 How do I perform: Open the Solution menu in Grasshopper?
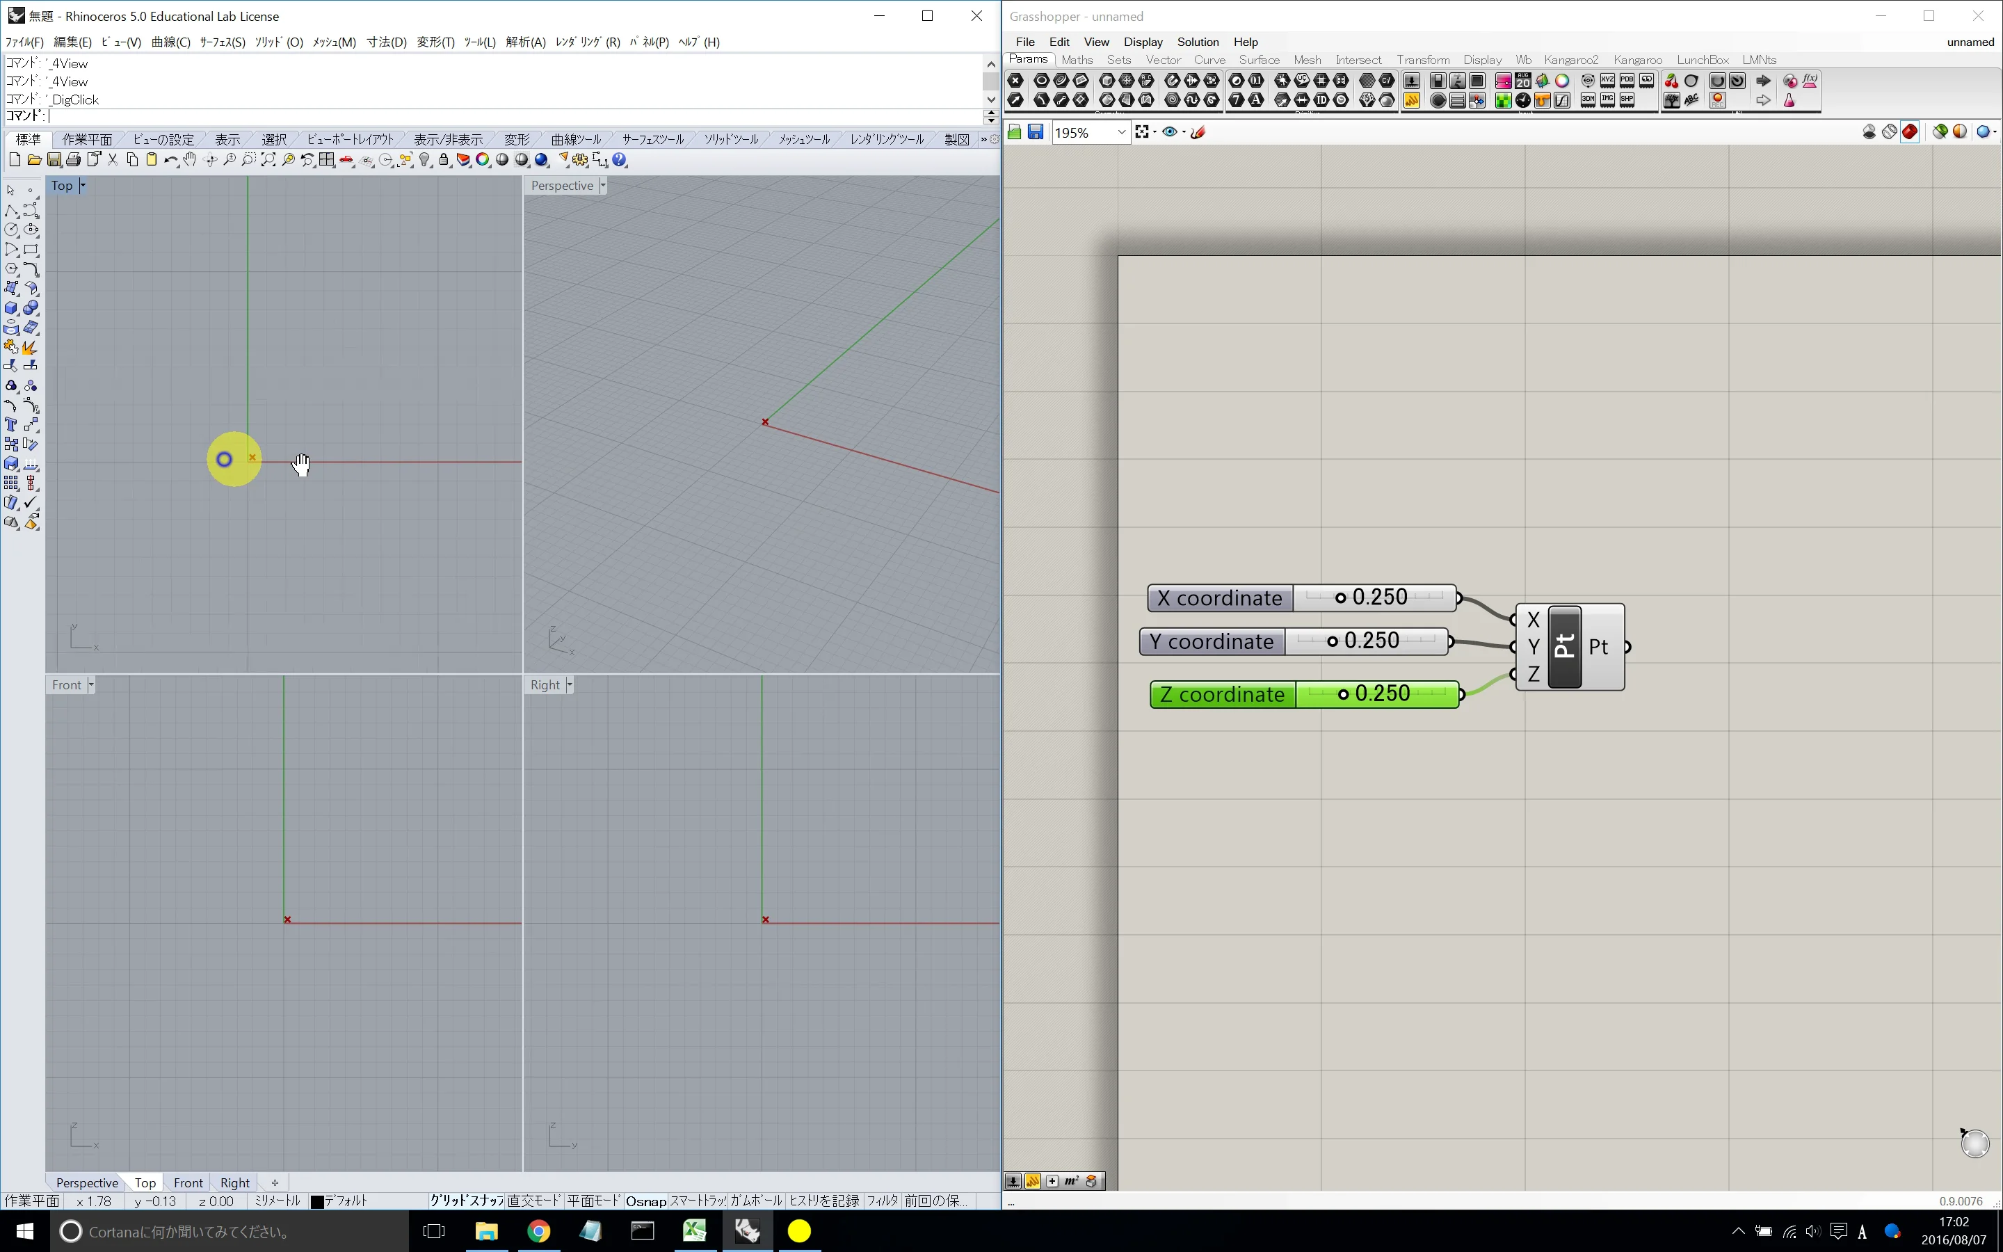click(1197, 42)
